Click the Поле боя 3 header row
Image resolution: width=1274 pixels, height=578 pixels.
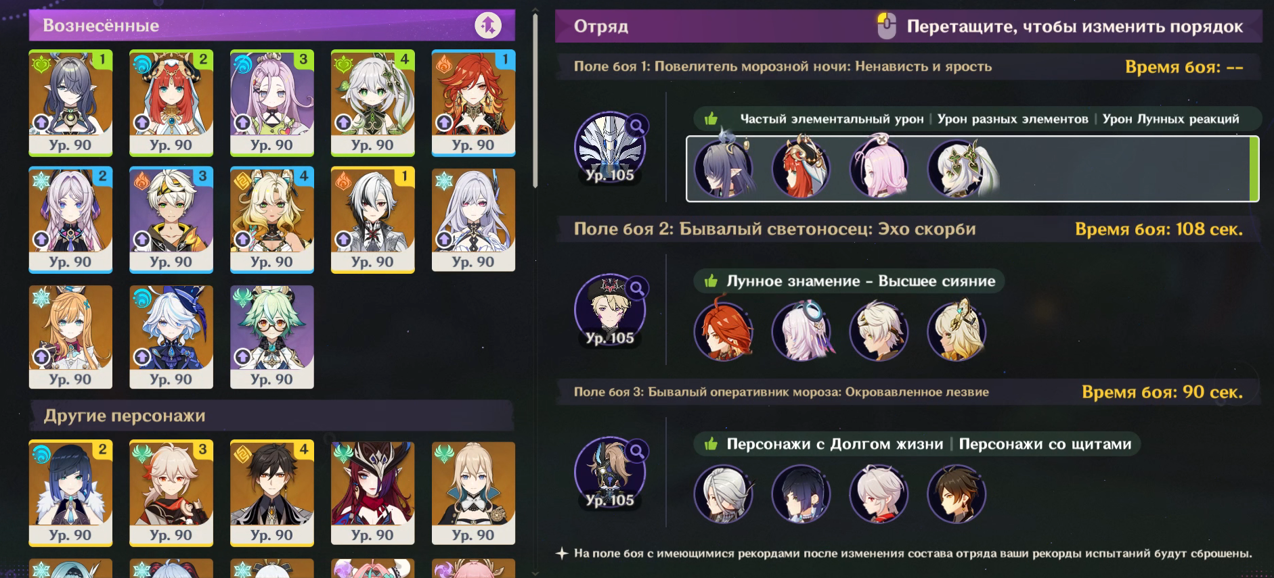(x=908, y=392)
